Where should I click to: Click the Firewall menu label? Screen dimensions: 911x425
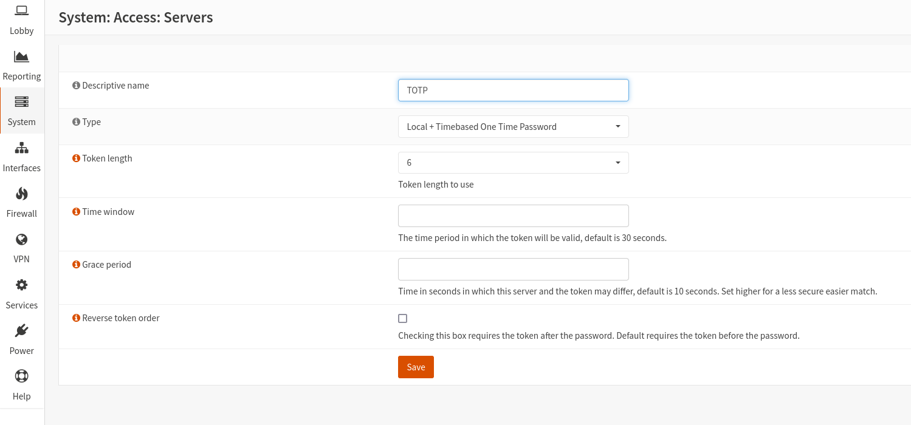click(22, 214)
